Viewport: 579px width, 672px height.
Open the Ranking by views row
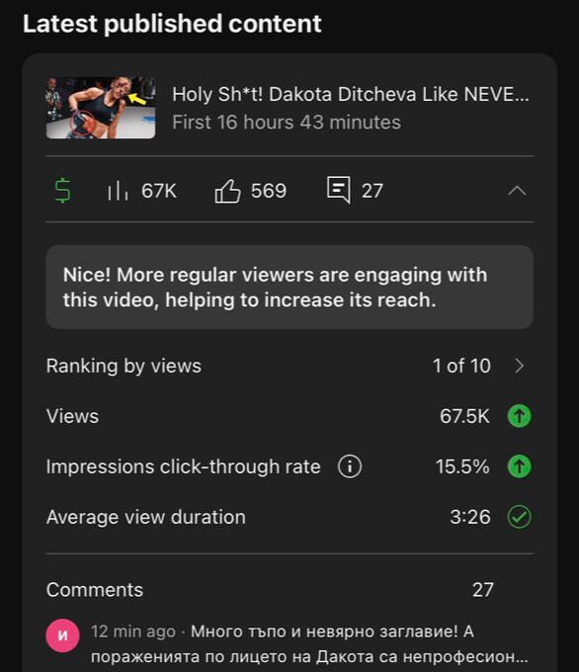coord(289,366)
